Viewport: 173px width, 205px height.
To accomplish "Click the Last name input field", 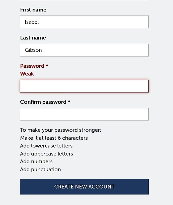I will (84, 50).
